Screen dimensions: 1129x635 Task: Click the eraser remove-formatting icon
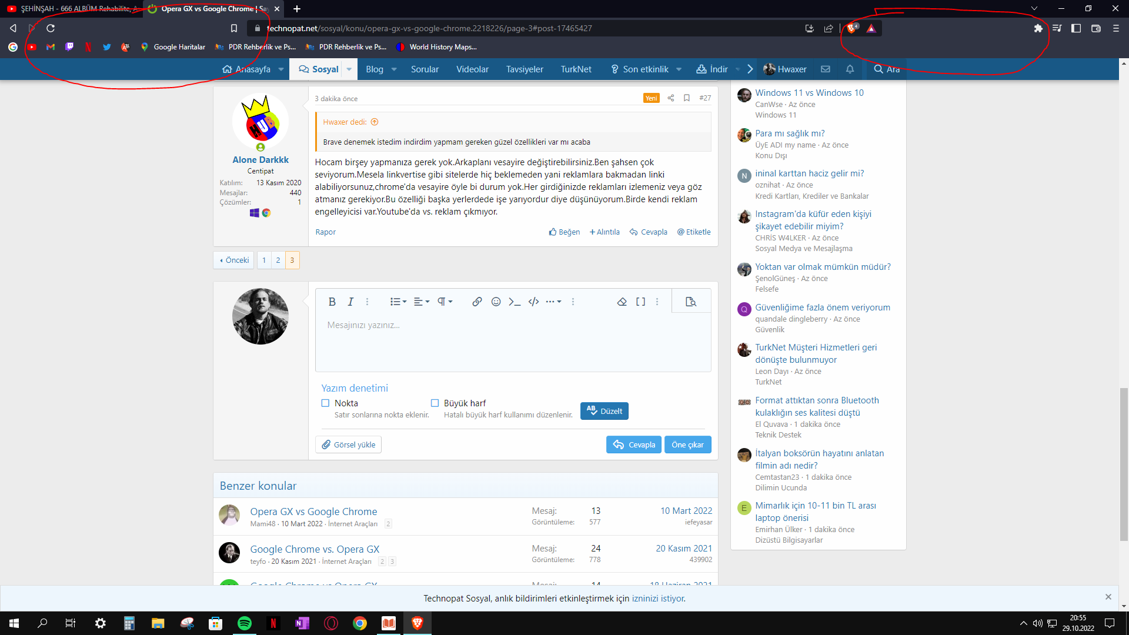(622, 302)
